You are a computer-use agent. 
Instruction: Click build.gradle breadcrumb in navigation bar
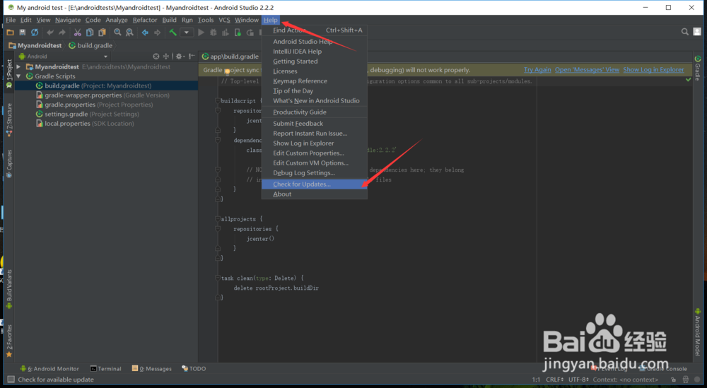(90, 45)
